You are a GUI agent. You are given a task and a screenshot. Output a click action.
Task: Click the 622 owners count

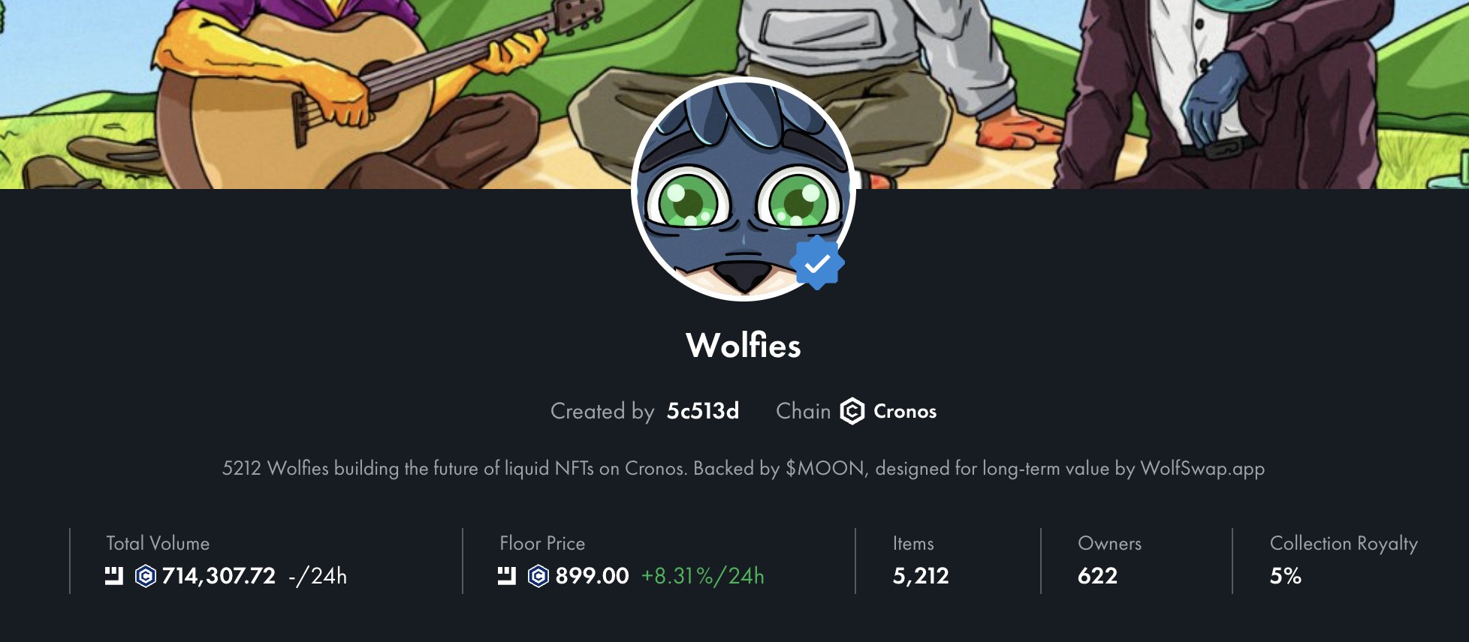(1097, 576)
